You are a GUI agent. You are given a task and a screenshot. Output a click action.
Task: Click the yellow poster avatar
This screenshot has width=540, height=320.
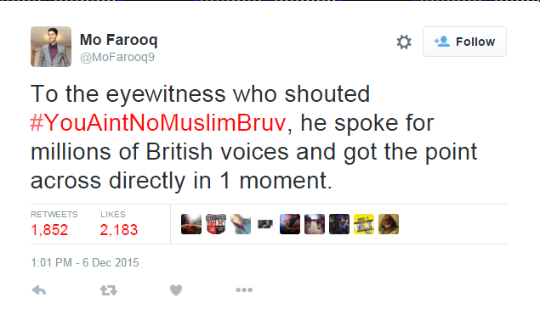[x=364, y=224]
